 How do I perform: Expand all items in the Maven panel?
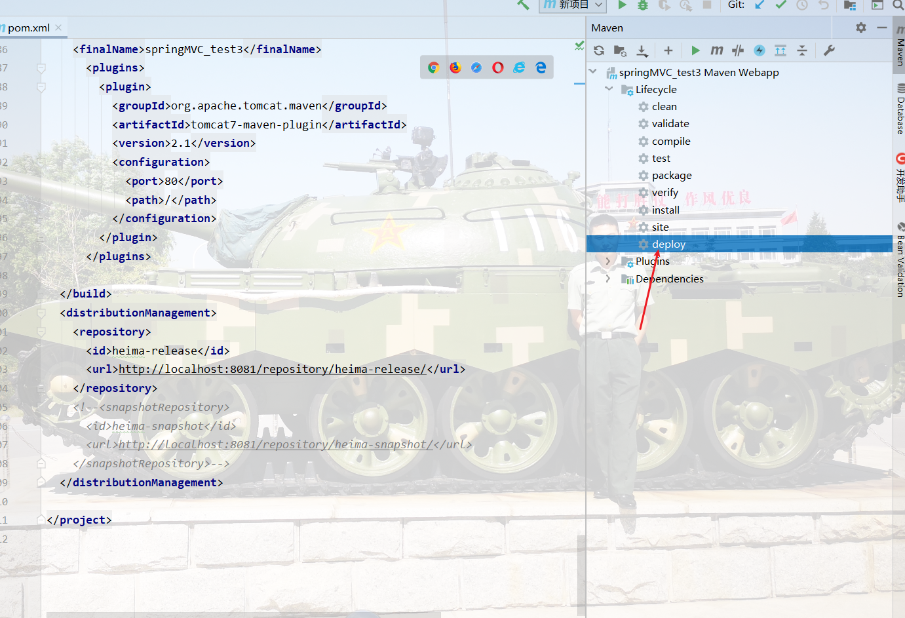pyautogui.click(x=780, y=50)
